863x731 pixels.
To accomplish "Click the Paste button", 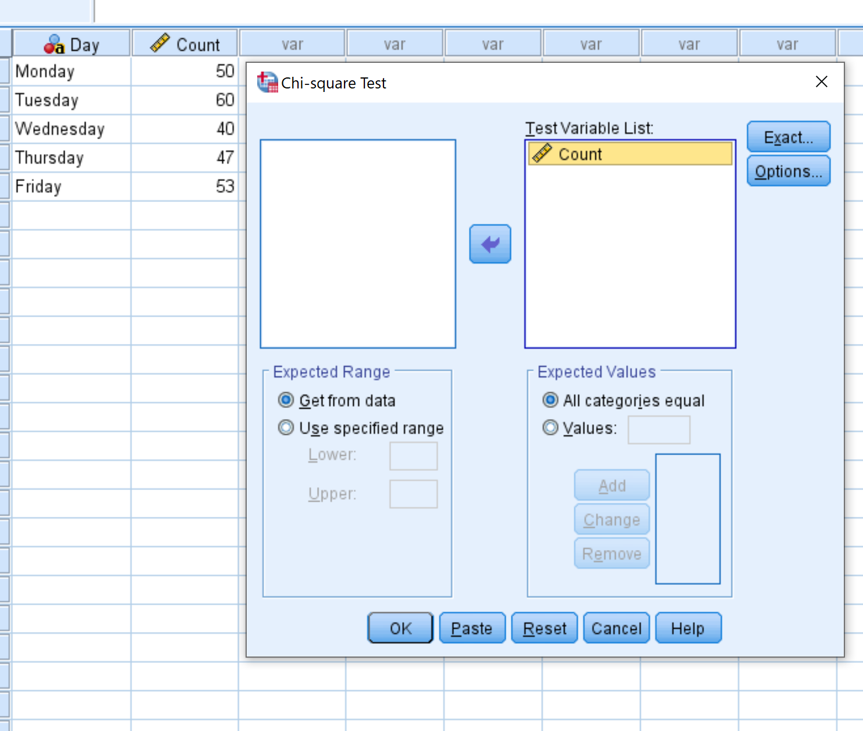I will pos(472,628).
